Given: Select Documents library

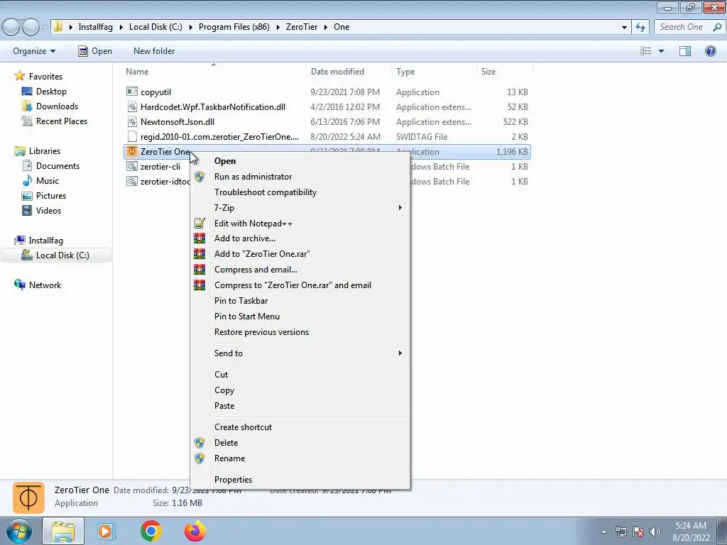Looking at the screenshot, I should coord(58,165).
